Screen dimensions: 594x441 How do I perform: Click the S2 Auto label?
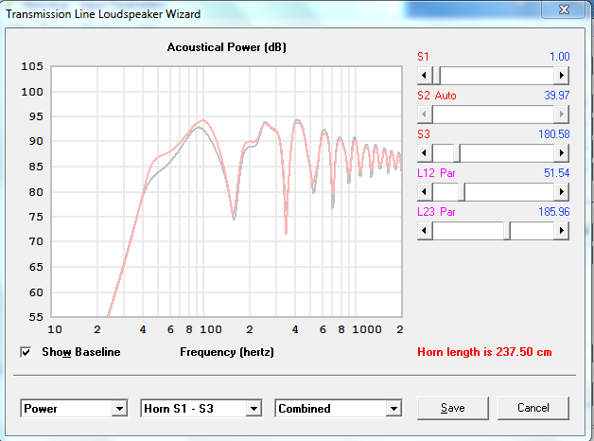pyautogui.click(x=437, y=95)
